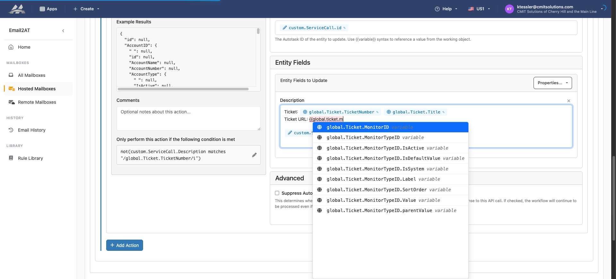This screenshot has width=616, height=279.
Task: Click into the Comments notes text area
Action: [x=188, y=118]
